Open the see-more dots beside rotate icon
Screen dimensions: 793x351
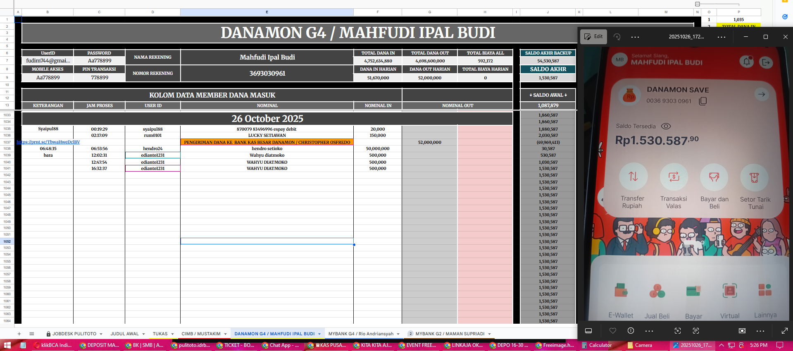635,37
